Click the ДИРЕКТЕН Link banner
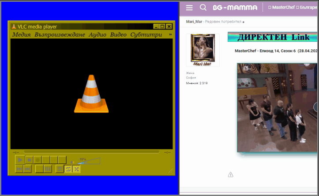This screenshot has width=319, height=196. 273,37
